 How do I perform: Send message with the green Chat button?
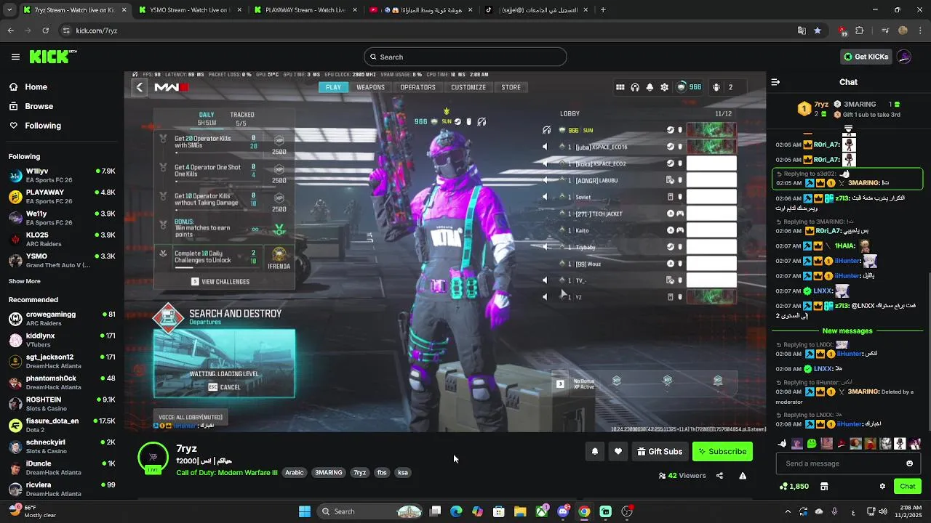coord(908,486)
